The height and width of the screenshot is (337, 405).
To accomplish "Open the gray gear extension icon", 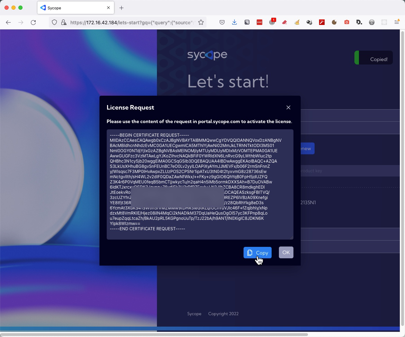I will (x=372, y=23).
